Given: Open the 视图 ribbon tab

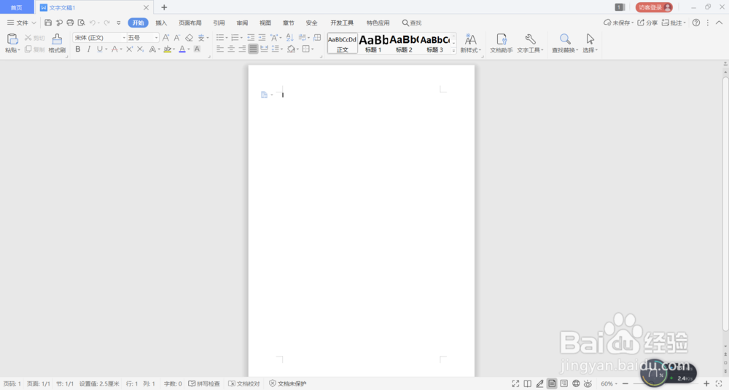Looking at the screenshot, I should [265, 23].
